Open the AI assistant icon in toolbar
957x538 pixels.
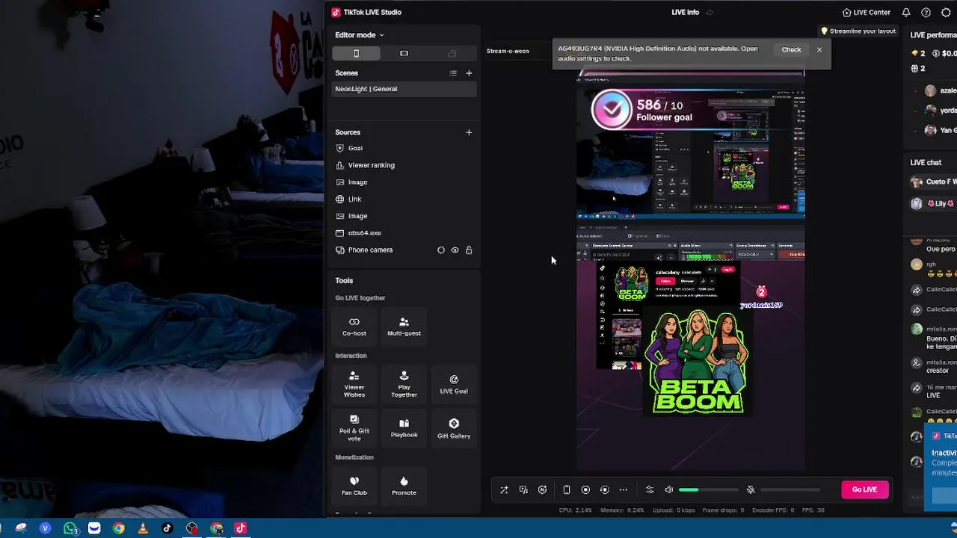pyautogui.click(x=543, y=490)
